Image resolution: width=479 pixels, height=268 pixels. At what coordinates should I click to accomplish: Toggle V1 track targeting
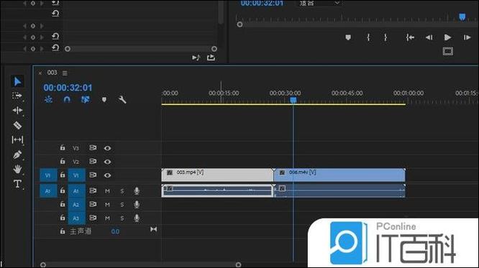pos(76,175)
